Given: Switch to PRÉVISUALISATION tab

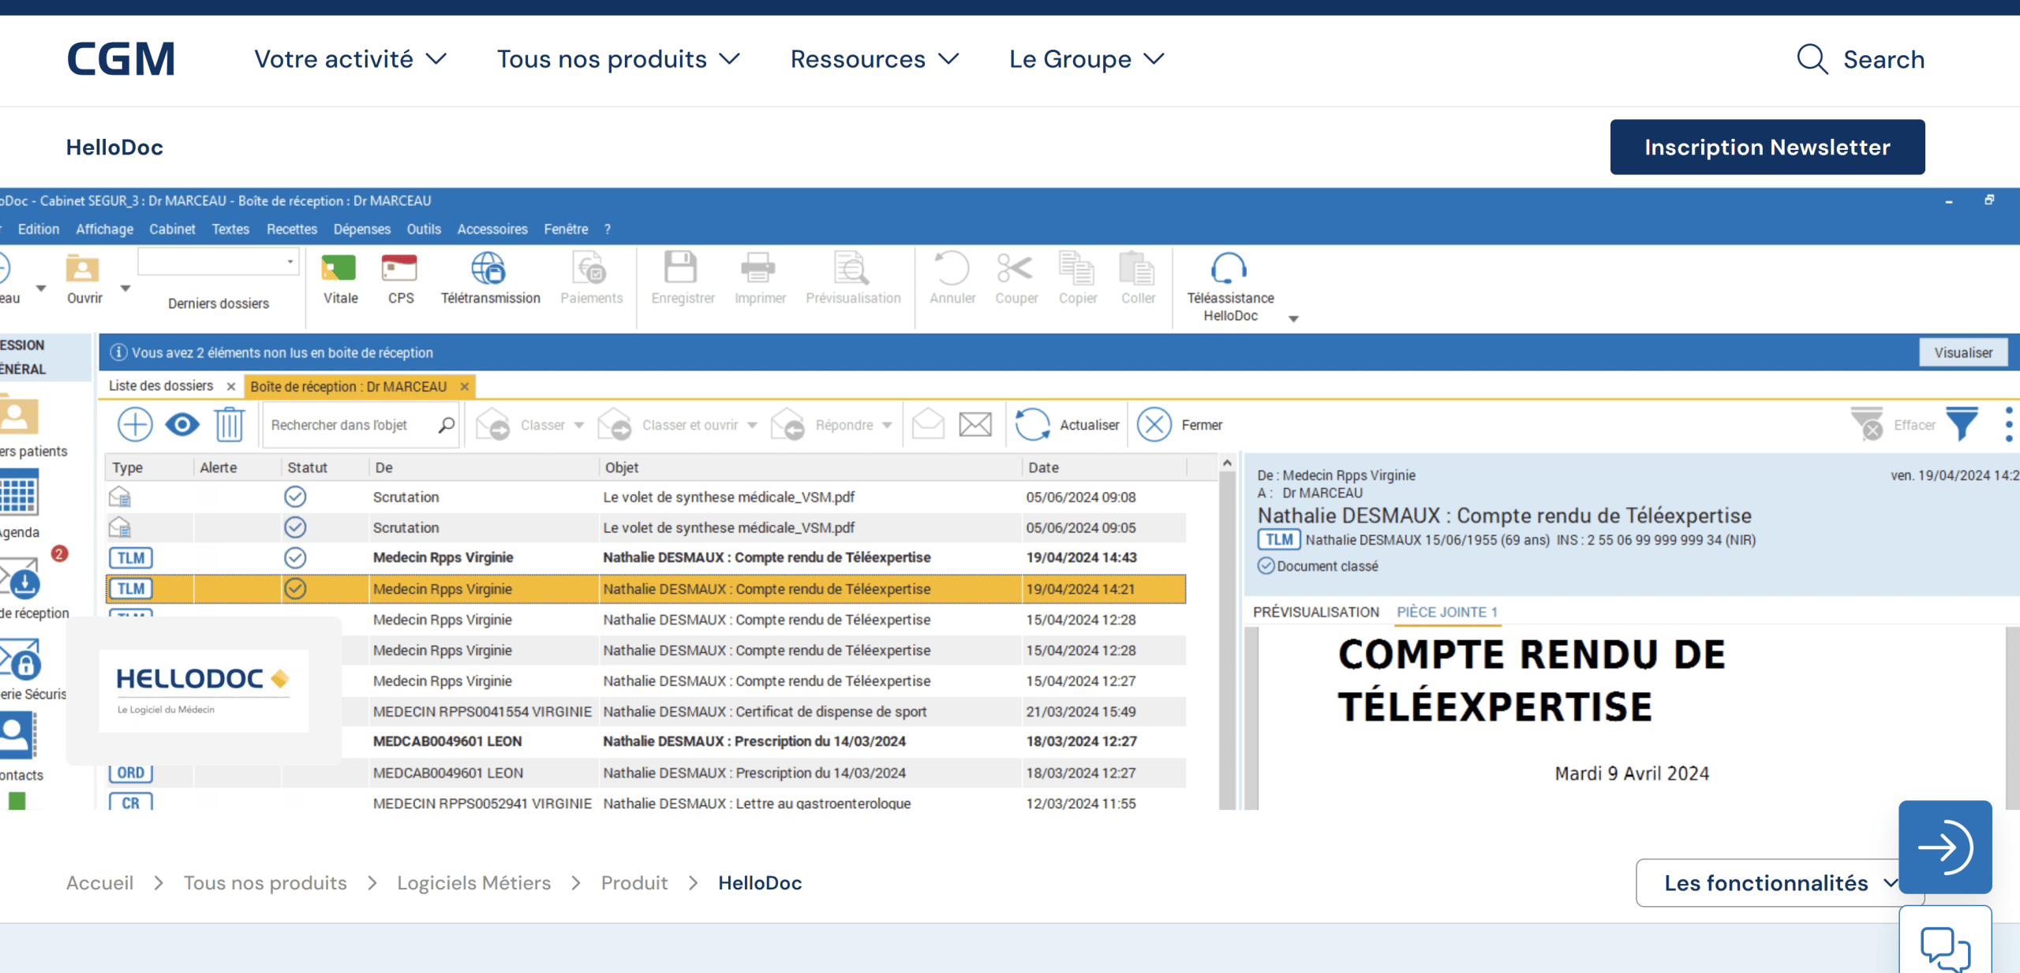Looking at the screenshot, I should coord(1315,612).
